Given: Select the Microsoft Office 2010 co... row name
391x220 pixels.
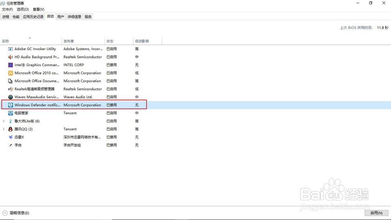Looking at the screenshot, I should [36, 73].
